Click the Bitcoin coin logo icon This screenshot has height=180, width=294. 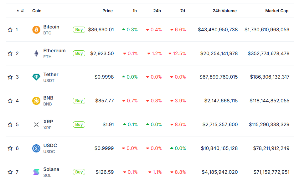36,30
